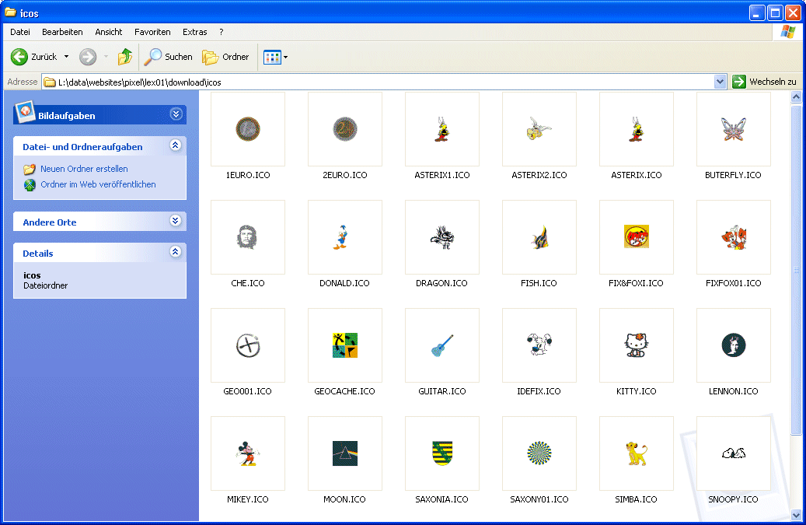The height and width of the screenshot is (525, 806).
Task: Select the DONALD.ICO duck thumbnail
Action: click(345, 237)
